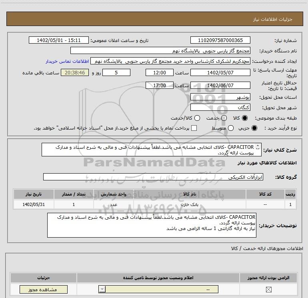Image resolution: width=308 pixels, height=298 pixels.
Task: Click the ابزارآلات الکتریکی goods group field
Action: 153,177
